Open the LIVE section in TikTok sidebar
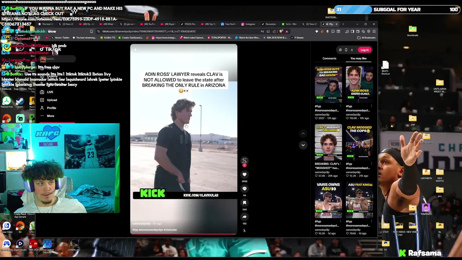The height and width of the screenshot is (260, 462). click(47, 92)
